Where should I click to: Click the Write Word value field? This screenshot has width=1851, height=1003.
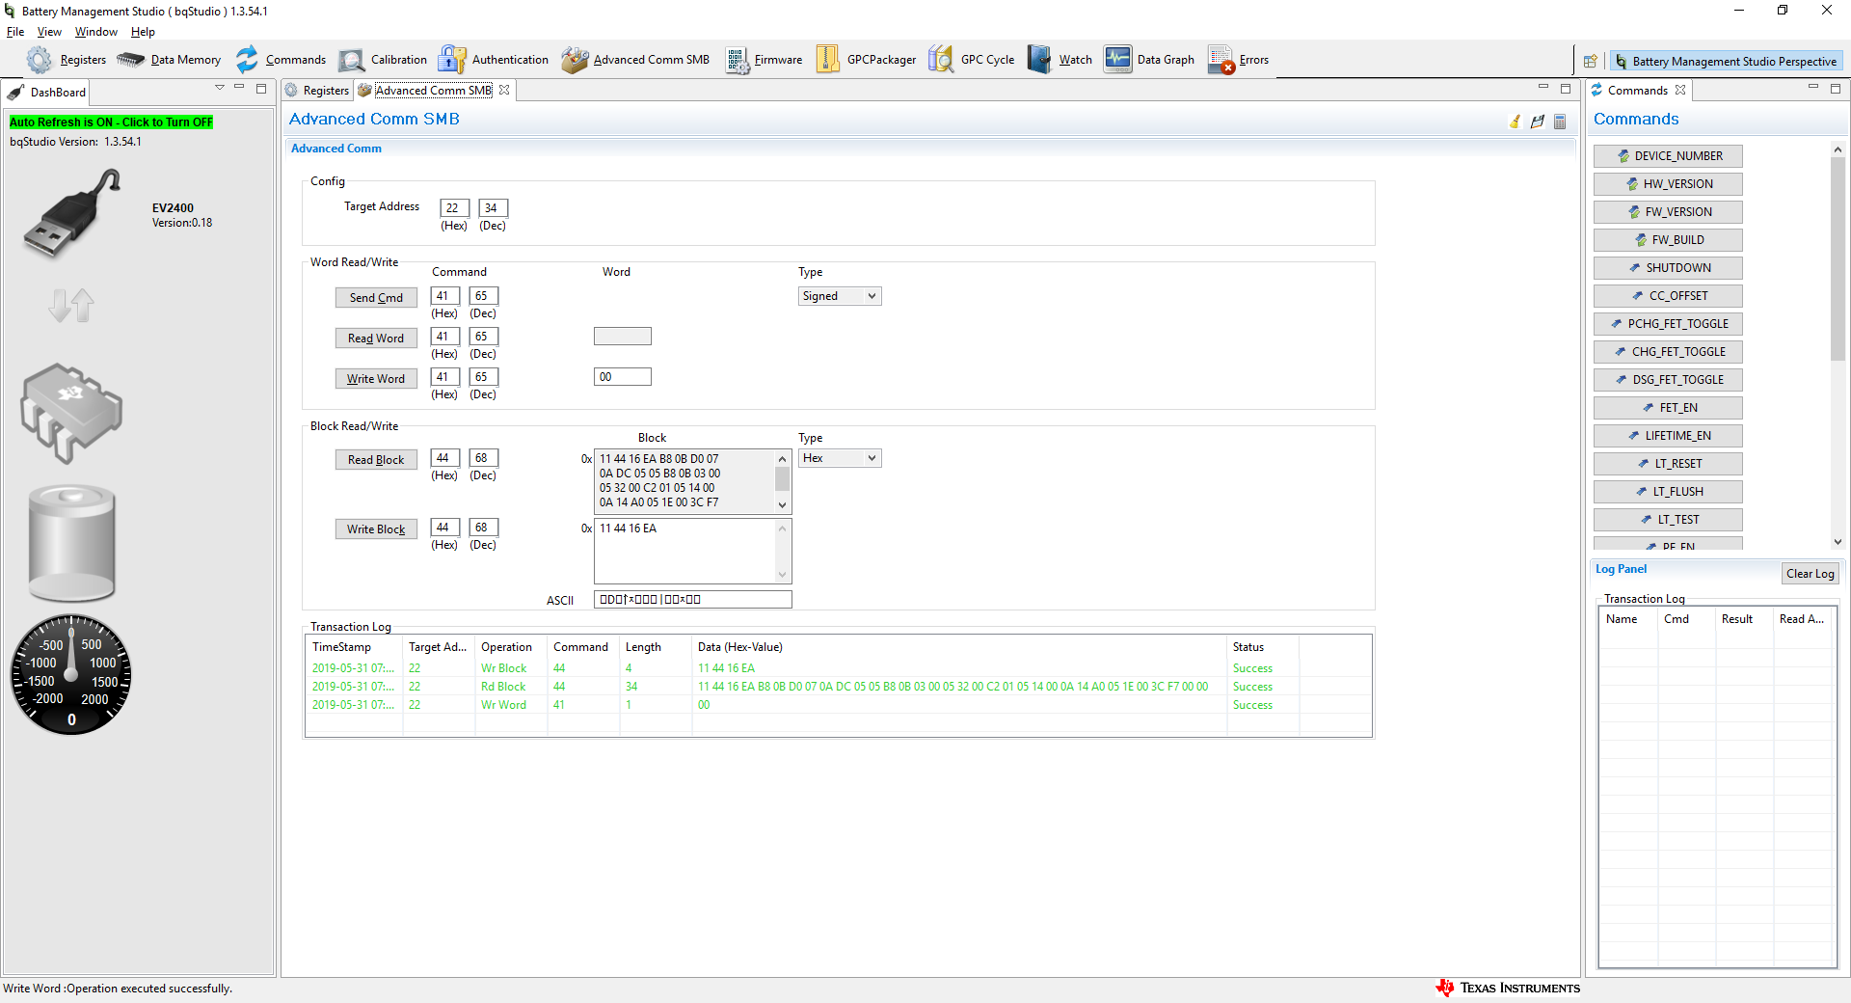pos(623,377)
